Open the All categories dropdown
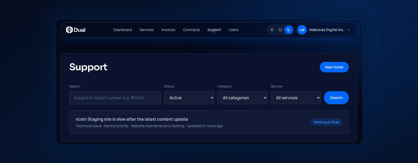Image resolution: width=418 pixels, height=163 pixels. (x=242, y=98)
